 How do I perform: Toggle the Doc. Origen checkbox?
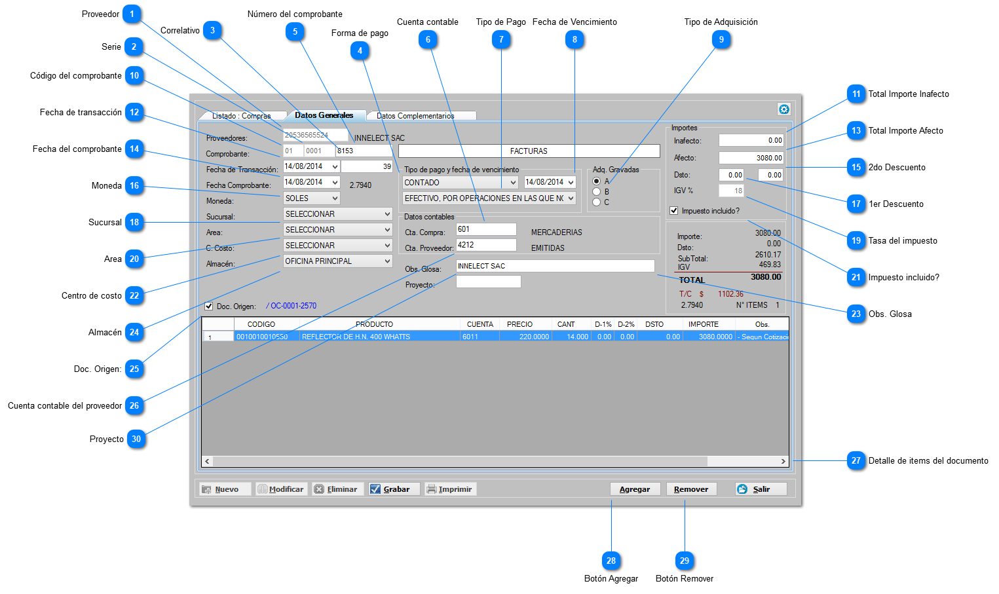pos(208,306)
